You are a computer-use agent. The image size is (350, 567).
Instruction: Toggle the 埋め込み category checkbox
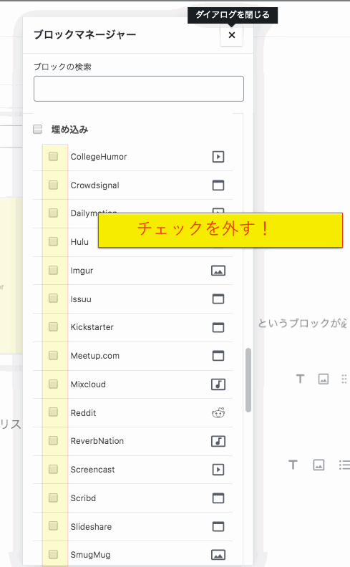click(38, 129)
